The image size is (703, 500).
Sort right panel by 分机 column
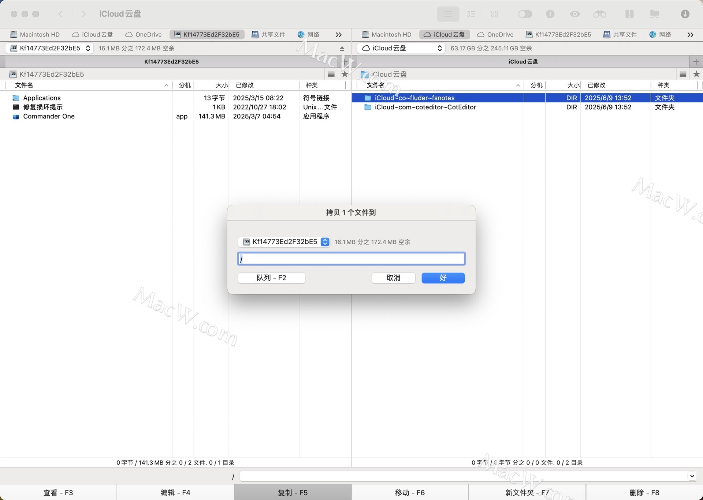pyautogui.click(x=535, y=85)
